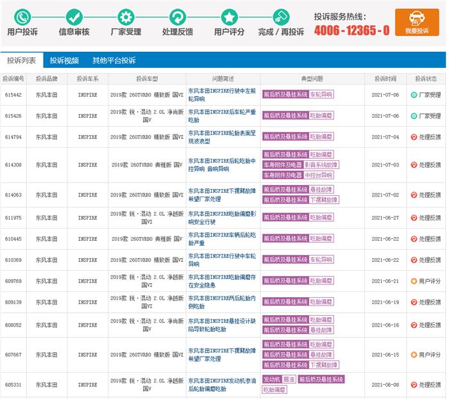Switch to the 投诉视频 tab

64,60
